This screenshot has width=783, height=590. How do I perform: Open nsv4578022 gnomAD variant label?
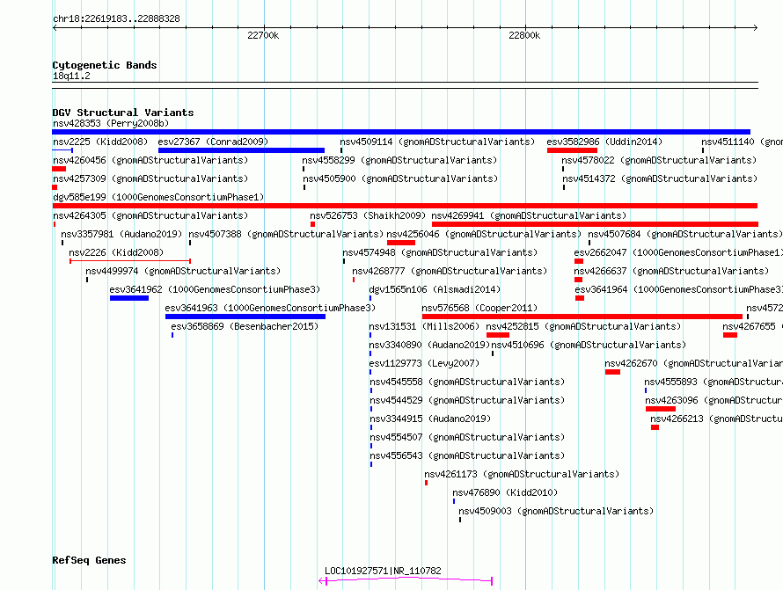pos(659,160)
